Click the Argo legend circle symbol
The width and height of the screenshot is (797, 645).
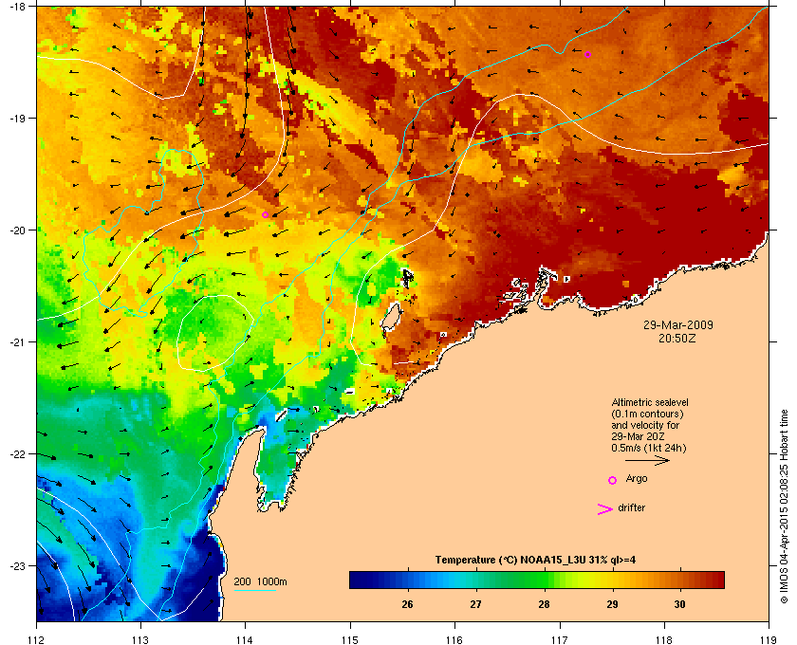(x=613, y=480)
